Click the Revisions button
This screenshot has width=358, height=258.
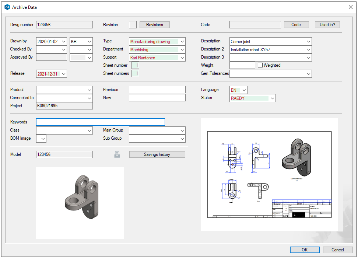[154, 25]
